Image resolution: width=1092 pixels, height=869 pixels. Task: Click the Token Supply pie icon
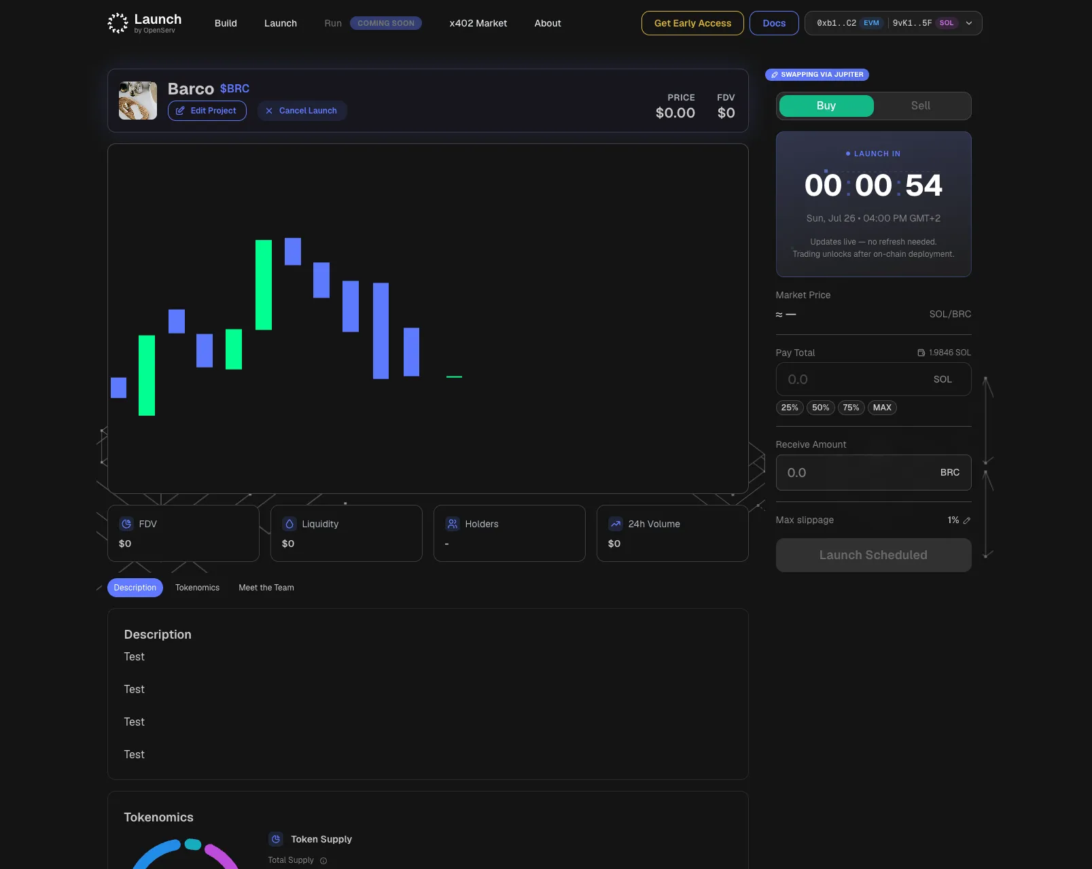pyautogui.click(x=276, y=839)
